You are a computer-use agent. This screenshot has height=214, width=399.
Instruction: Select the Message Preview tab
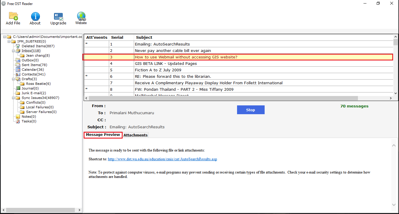pyautogui.click(x=103, y=135)
